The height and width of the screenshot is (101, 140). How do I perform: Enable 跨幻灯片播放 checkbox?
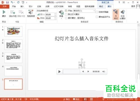[x=66, y=14]
